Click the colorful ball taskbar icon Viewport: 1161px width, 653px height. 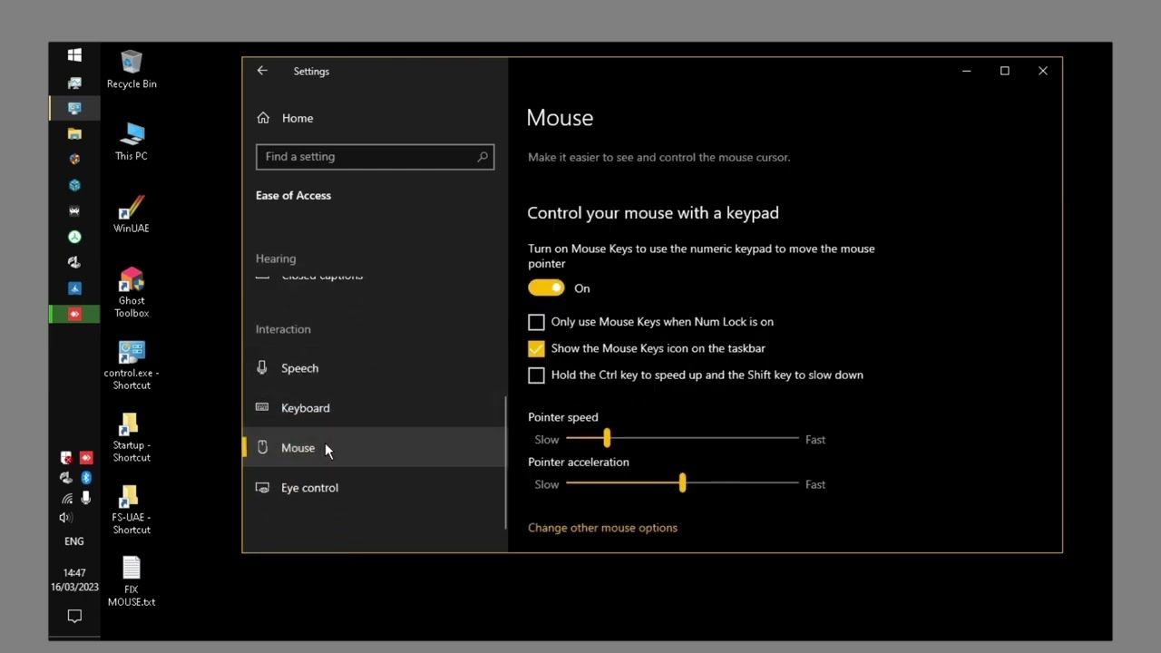pos(74,159)
